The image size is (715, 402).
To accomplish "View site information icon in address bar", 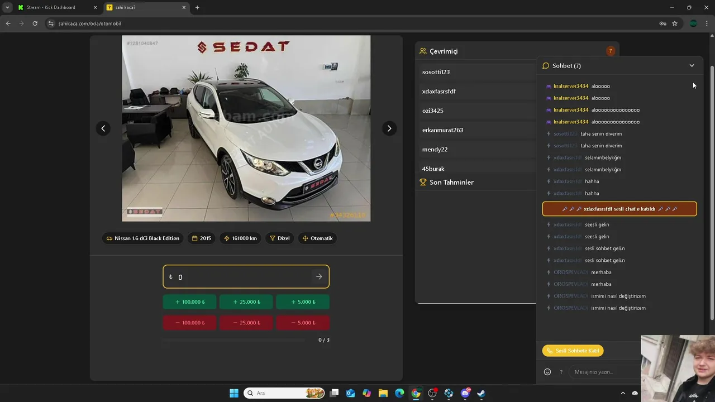I will (51, 23).
